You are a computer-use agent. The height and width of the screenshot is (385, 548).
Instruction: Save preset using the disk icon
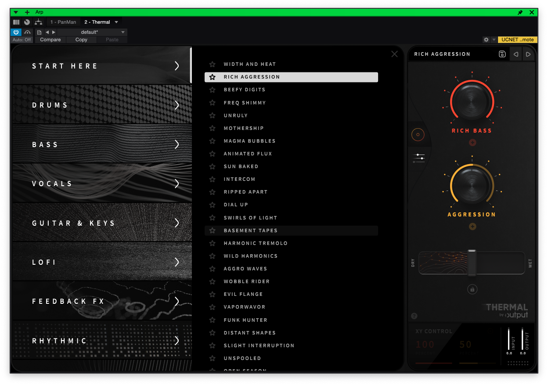(x=502, y=54)
